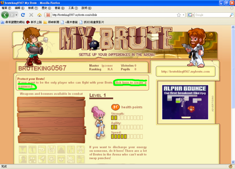Screen dimensions: 235x169
Task: Click the Google search input box
Action: [212, 15]
